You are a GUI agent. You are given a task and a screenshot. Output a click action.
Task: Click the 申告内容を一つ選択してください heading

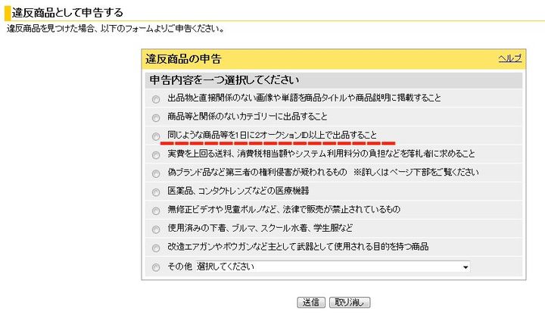coord(224,80)
